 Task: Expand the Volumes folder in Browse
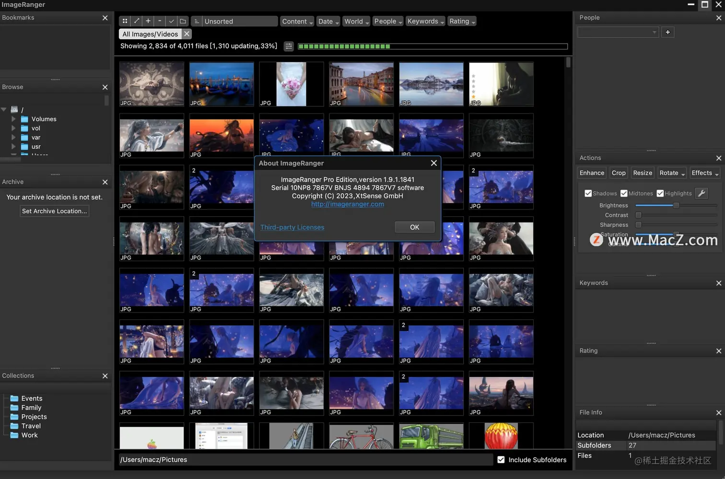tap(13, 119)
